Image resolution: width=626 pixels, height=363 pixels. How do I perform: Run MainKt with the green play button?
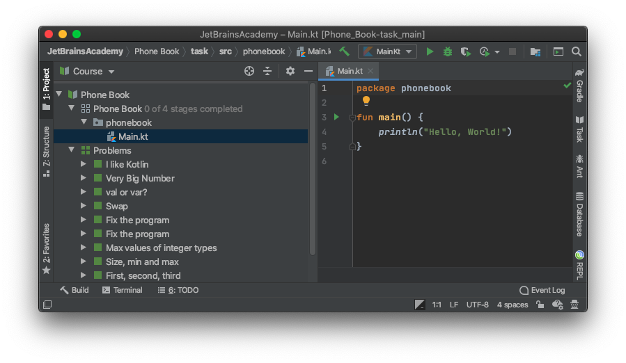pyautogui.click(x=430, y=51)
